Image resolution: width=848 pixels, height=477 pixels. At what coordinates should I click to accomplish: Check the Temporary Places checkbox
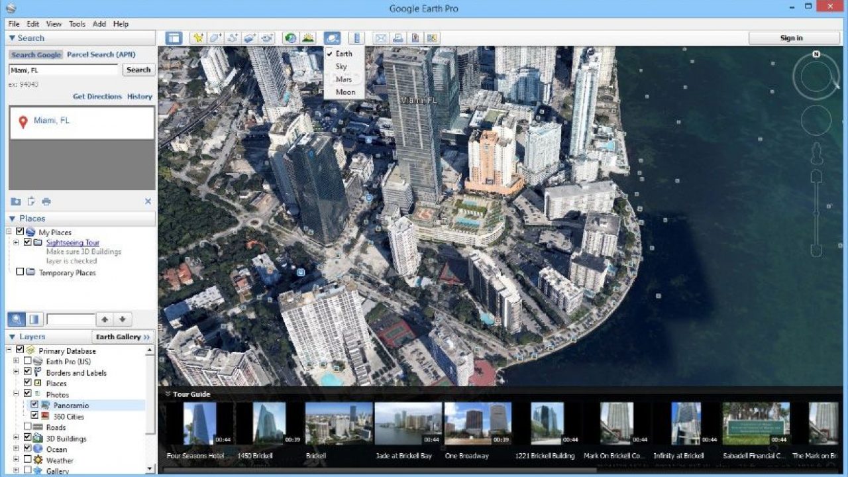click(x=20, y=272)
